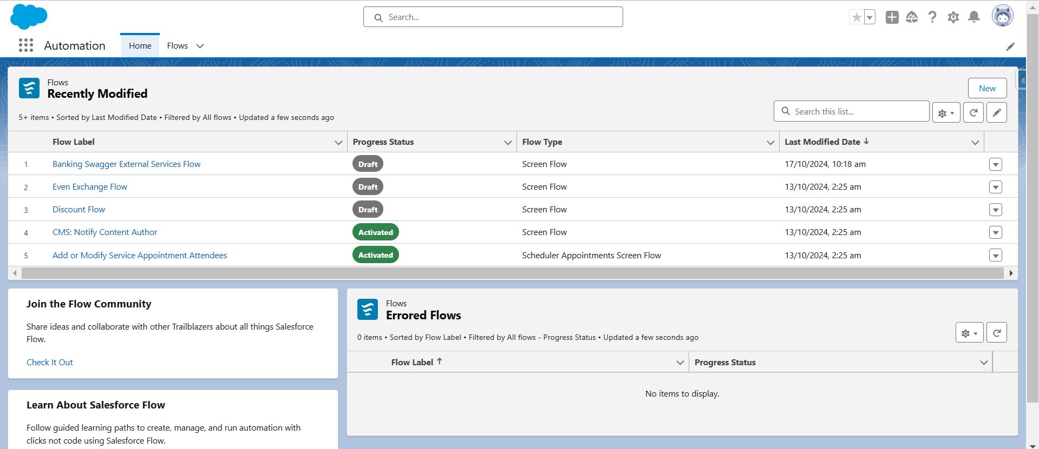Image resolution: width=1039 pixels, height=449 pixels.
Task: Click the Scheduler Appointments Screen Flow cell
Action: tap(591, 255)
